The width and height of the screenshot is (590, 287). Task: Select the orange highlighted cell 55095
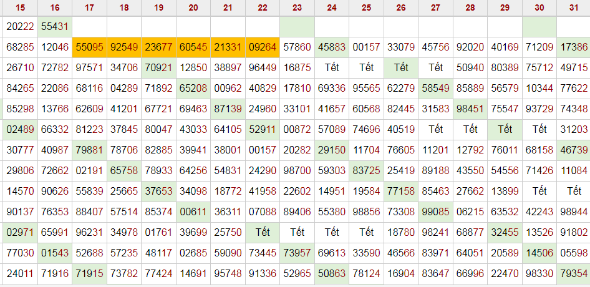pos(89,47)
